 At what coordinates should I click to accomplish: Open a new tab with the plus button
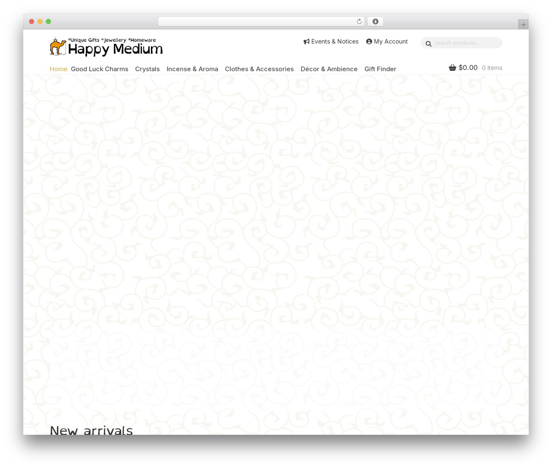pyautogui.click(x=524, y=25)
